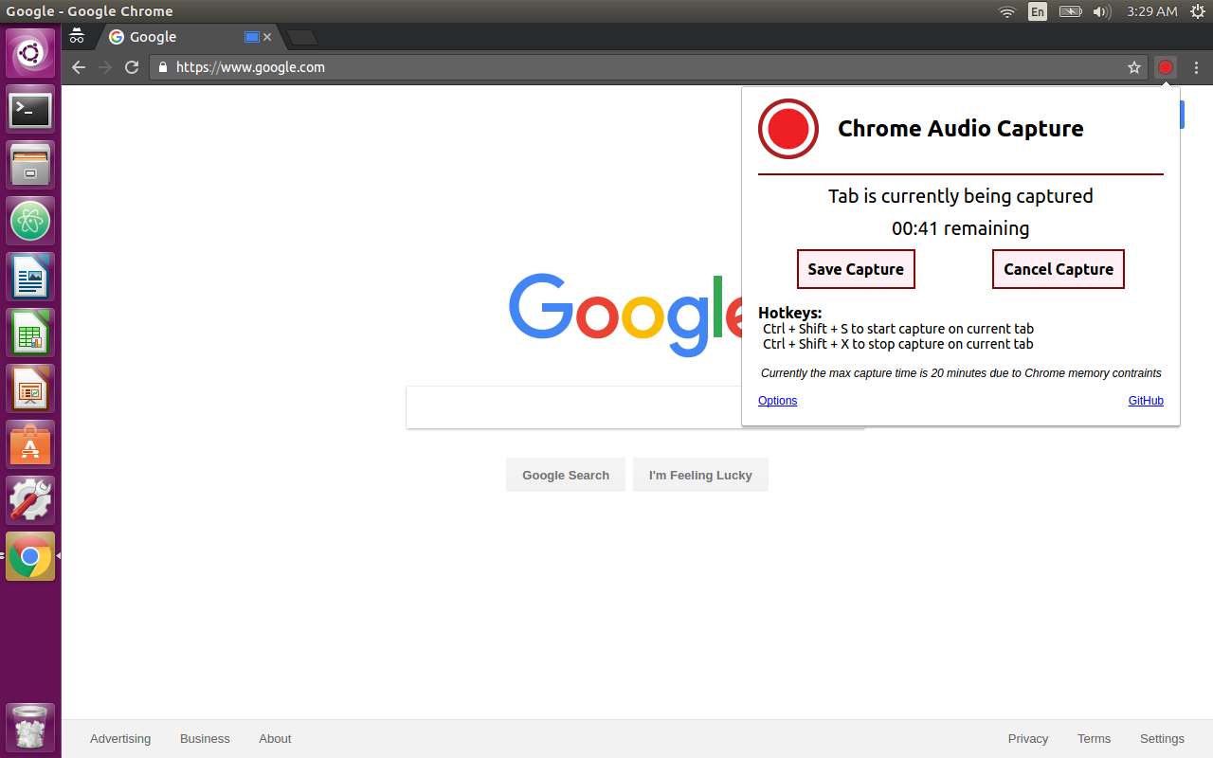Screen dimensions: 1213x758
Task: Open LibreOffice Calc from the dock
Action: coord(30,332)
